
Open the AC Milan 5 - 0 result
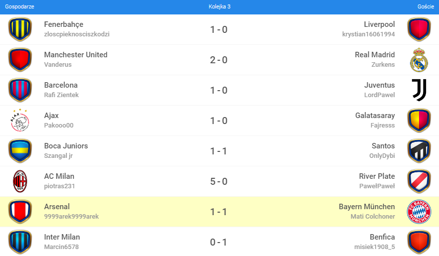[x=219, y=181]
